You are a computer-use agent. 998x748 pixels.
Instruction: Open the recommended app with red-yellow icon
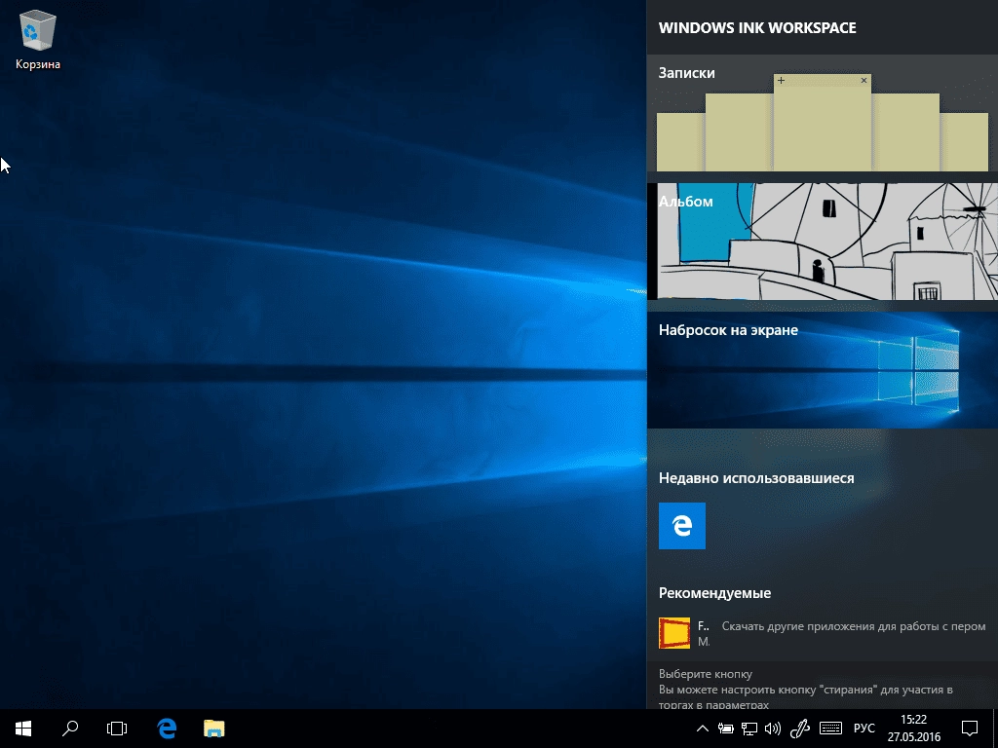click(x=674, y=633)
